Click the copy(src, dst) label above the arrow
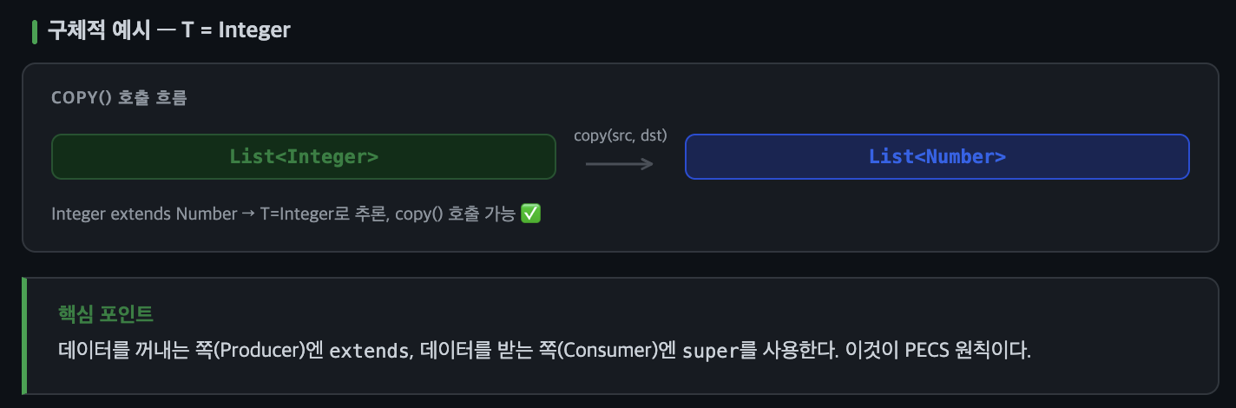This screenshot has width=1236, height=408. click(x=620, y=135)
